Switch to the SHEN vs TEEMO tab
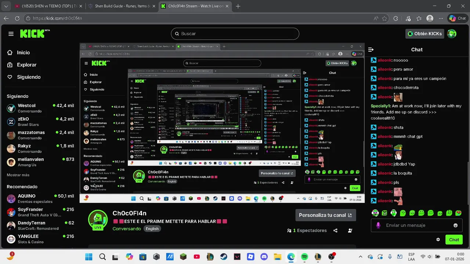470x264 pixels. click(48, 6)
